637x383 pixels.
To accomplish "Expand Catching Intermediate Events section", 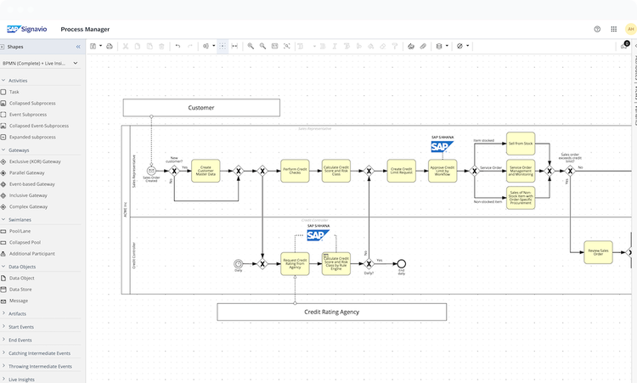I will 41,353.
